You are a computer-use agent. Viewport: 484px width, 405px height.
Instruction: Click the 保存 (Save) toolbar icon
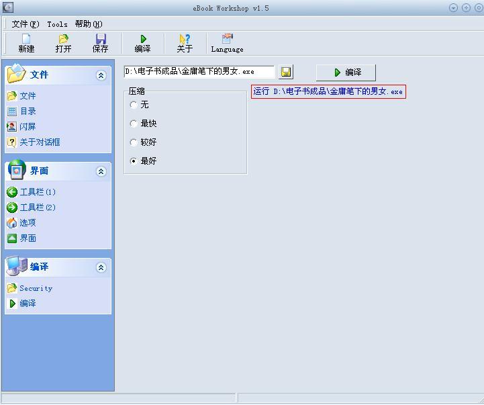click(101, 43)
